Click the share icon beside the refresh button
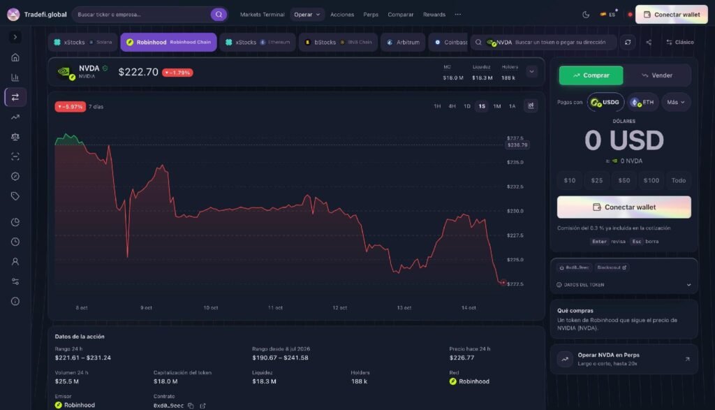Screen dimensions: 715x410 pyautogui.click(x=649, y=43)
